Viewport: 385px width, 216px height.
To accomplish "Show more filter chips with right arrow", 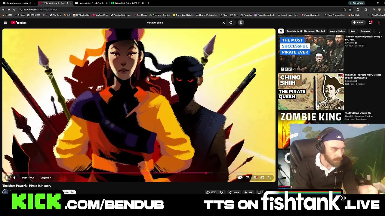I will point(380,31).
